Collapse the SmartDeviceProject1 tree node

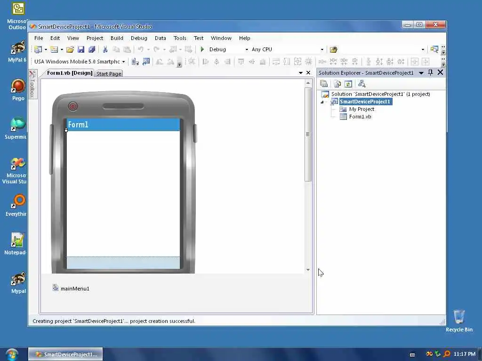point(322,102)
